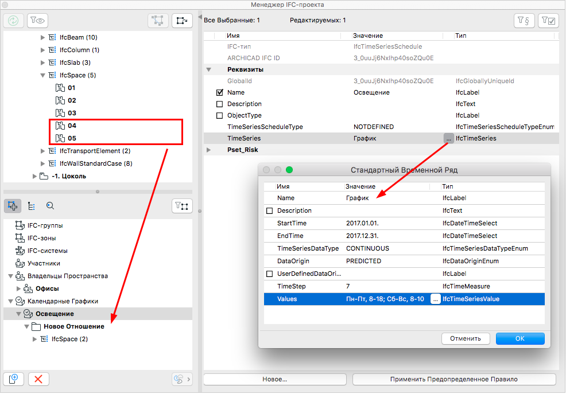This screenshot has height=394, width=566.
Task: Click the Участники actors icon
Action: click(x=20, y=263)
